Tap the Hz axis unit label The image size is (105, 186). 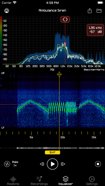(x=52, y=70)
